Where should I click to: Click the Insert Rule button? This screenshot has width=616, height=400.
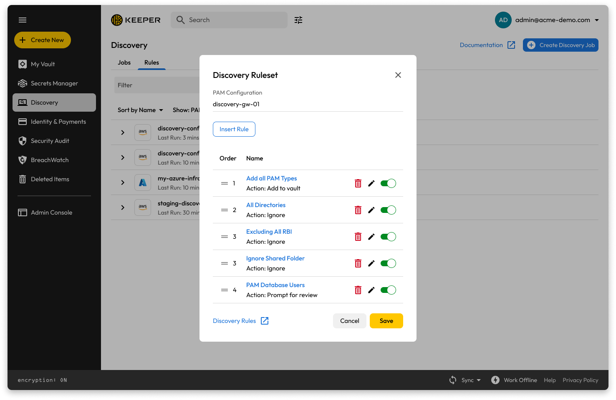click(234, 129)
